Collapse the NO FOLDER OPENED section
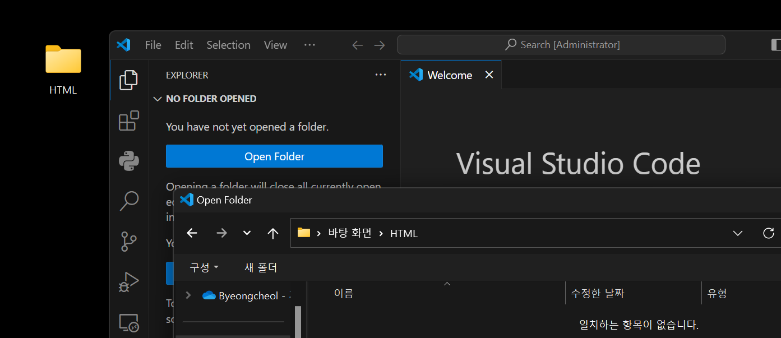This screenshot has height=338, width=781. coord(206,99)
